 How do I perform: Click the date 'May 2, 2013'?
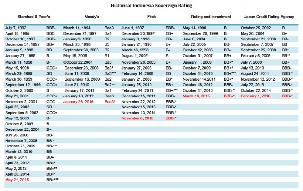(x=16, y=169)
